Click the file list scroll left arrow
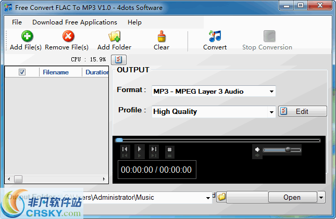Image resolution: width=336 pixels, height=219 pixels. 9,179
